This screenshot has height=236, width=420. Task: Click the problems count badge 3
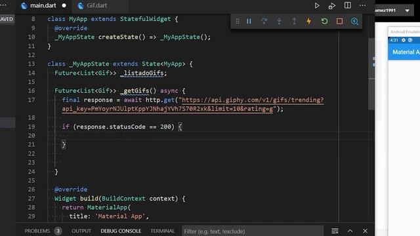click(58, 231)
